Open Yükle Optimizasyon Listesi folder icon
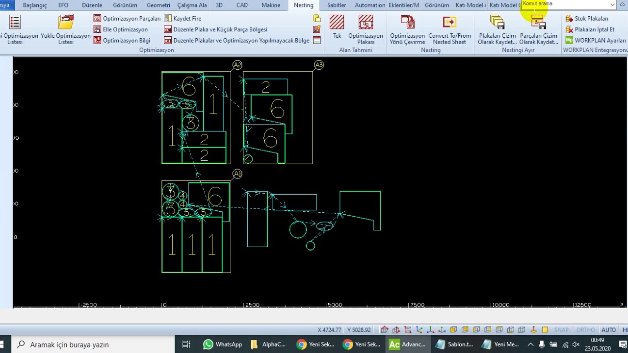 pyautogui.click(x=66, y=23)
